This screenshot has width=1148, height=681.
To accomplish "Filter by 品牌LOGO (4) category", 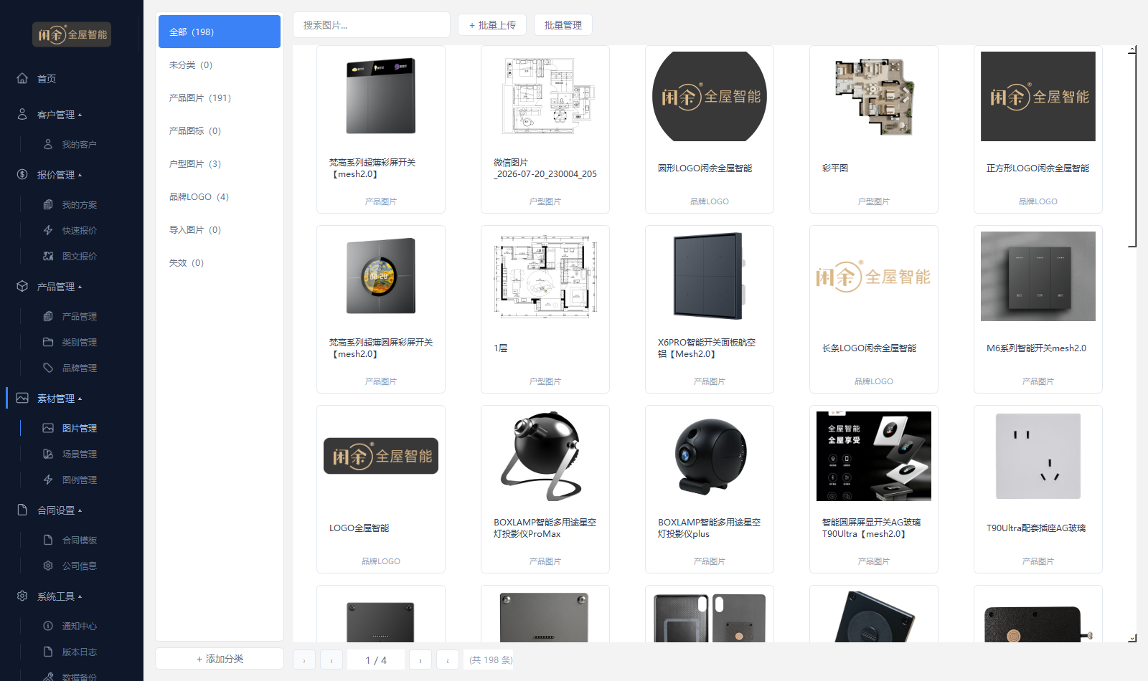I will click(x=220, y=196).
